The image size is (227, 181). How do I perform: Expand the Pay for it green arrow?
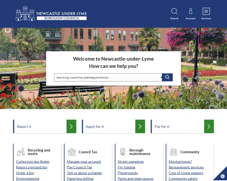tap(209, 126)
